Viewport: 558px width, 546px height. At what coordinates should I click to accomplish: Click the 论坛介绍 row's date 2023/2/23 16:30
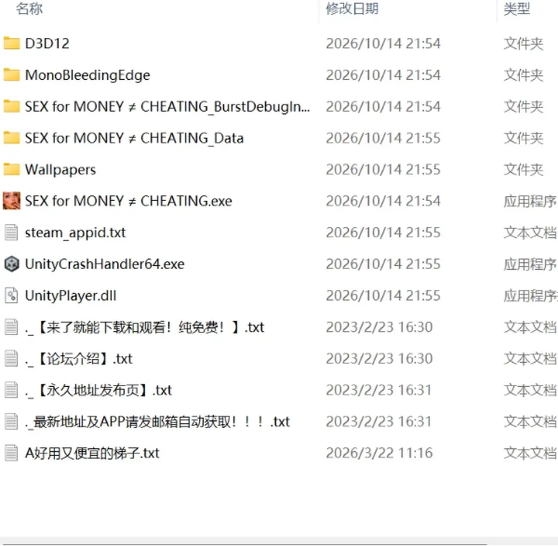[x=380, y=359]
